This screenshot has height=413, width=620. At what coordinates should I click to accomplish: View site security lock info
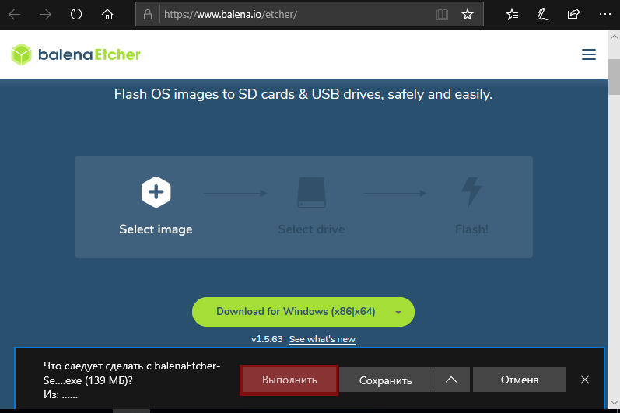(x=148, y=15)
